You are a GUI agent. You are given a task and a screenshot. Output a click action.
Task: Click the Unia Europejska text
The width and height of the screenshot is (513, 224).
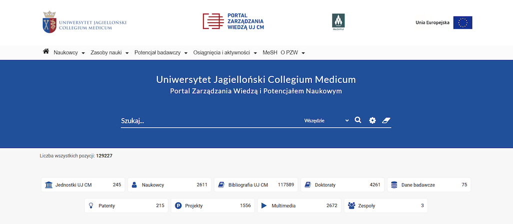[x=432, y=22]
